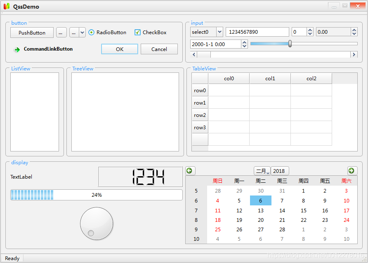The height and width of the screenshot is (263, 368).
Task: Select the row2 table header
Action: click(x=200, y=115)
